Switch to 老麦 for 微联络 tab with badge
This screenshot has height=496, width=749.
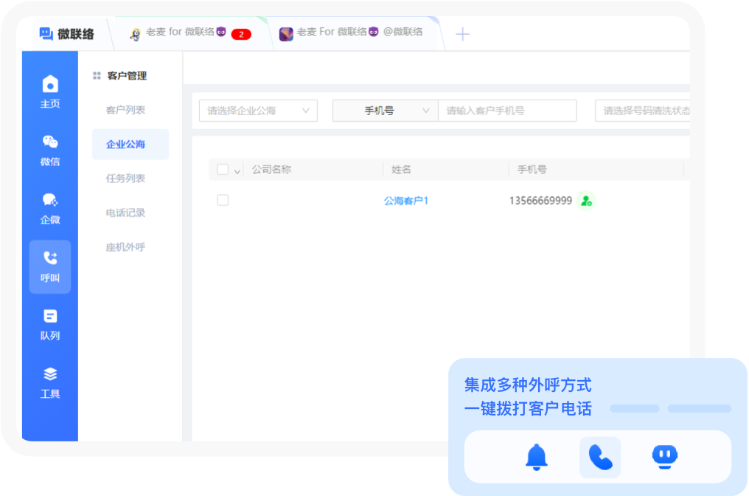click(189, 33)
